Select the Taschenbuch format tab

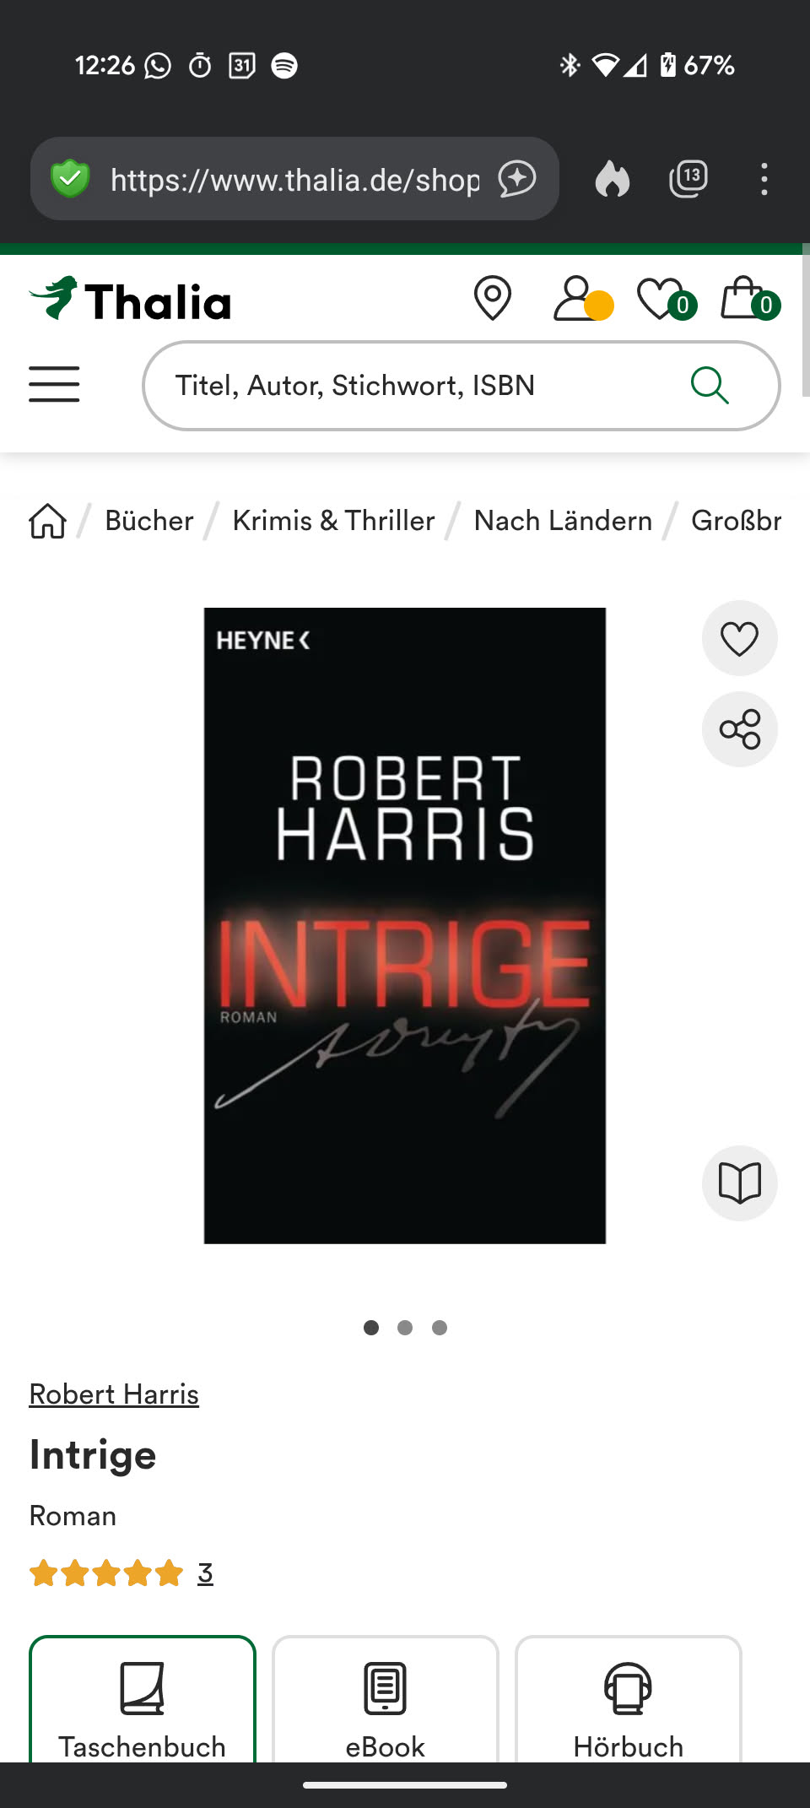tap(143, 1699)
